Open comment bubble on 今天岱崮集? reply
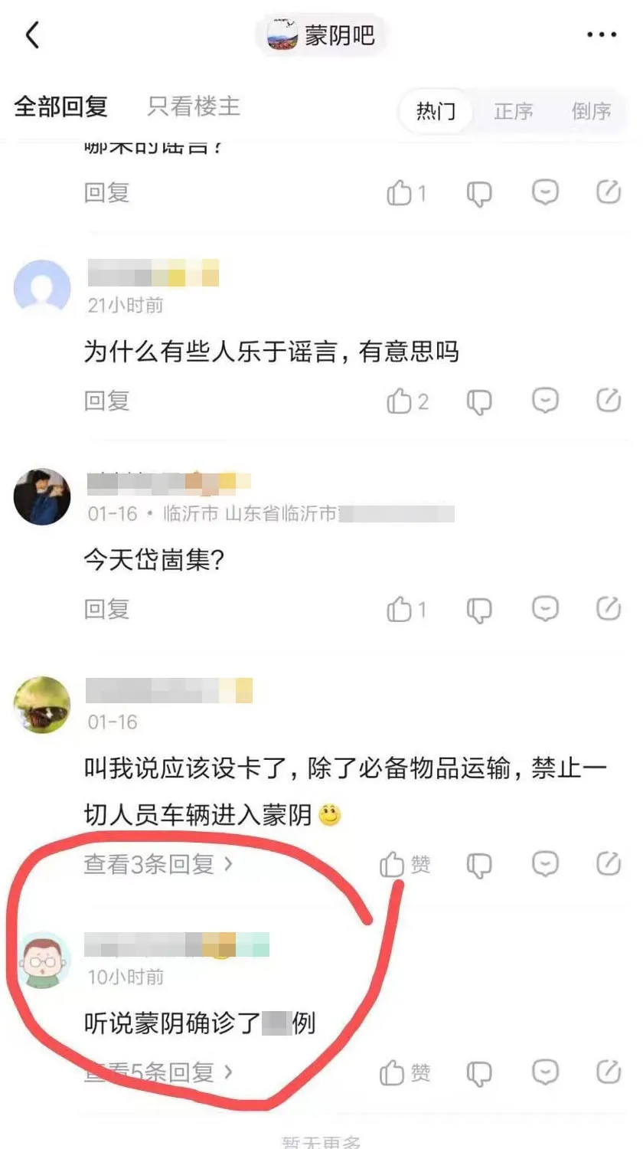643x1149 pixels. 545,609
